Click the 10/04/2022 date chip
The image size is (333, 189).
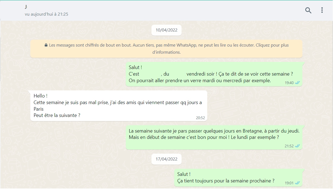pos(166,30)
